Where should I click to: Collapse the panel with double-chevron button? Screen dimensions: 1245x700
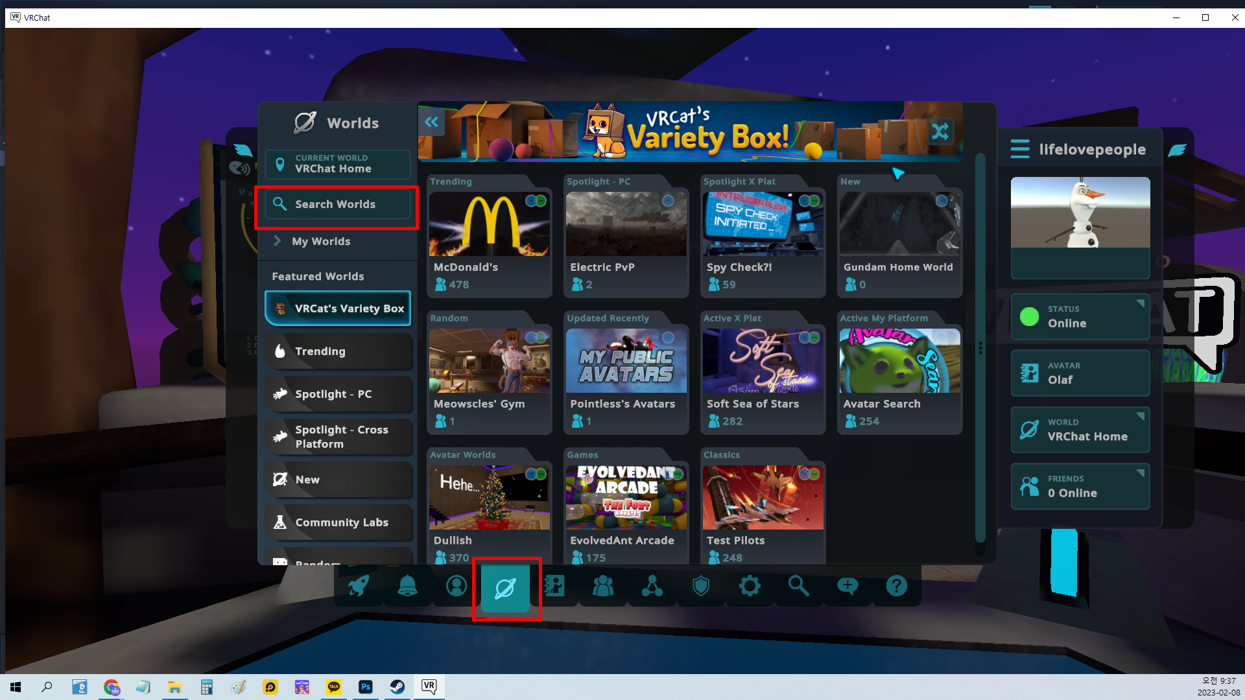pyautogui.click(x=431, y=122)
